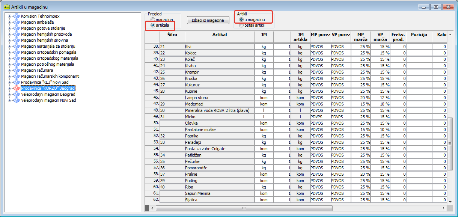The image size is (458, 217).
Task: Click the horizontal scrollbar thumb under the table
Action: coord(244,208)
